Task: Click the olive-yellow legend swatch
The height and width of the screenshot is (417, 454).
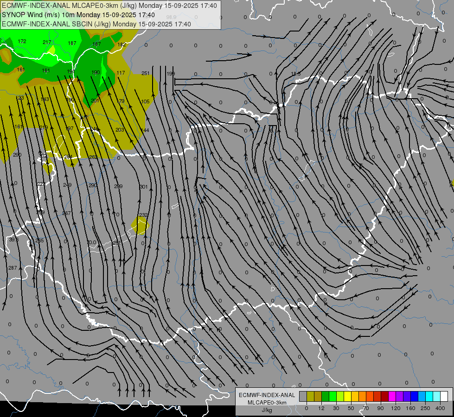Action: [311, 397]
